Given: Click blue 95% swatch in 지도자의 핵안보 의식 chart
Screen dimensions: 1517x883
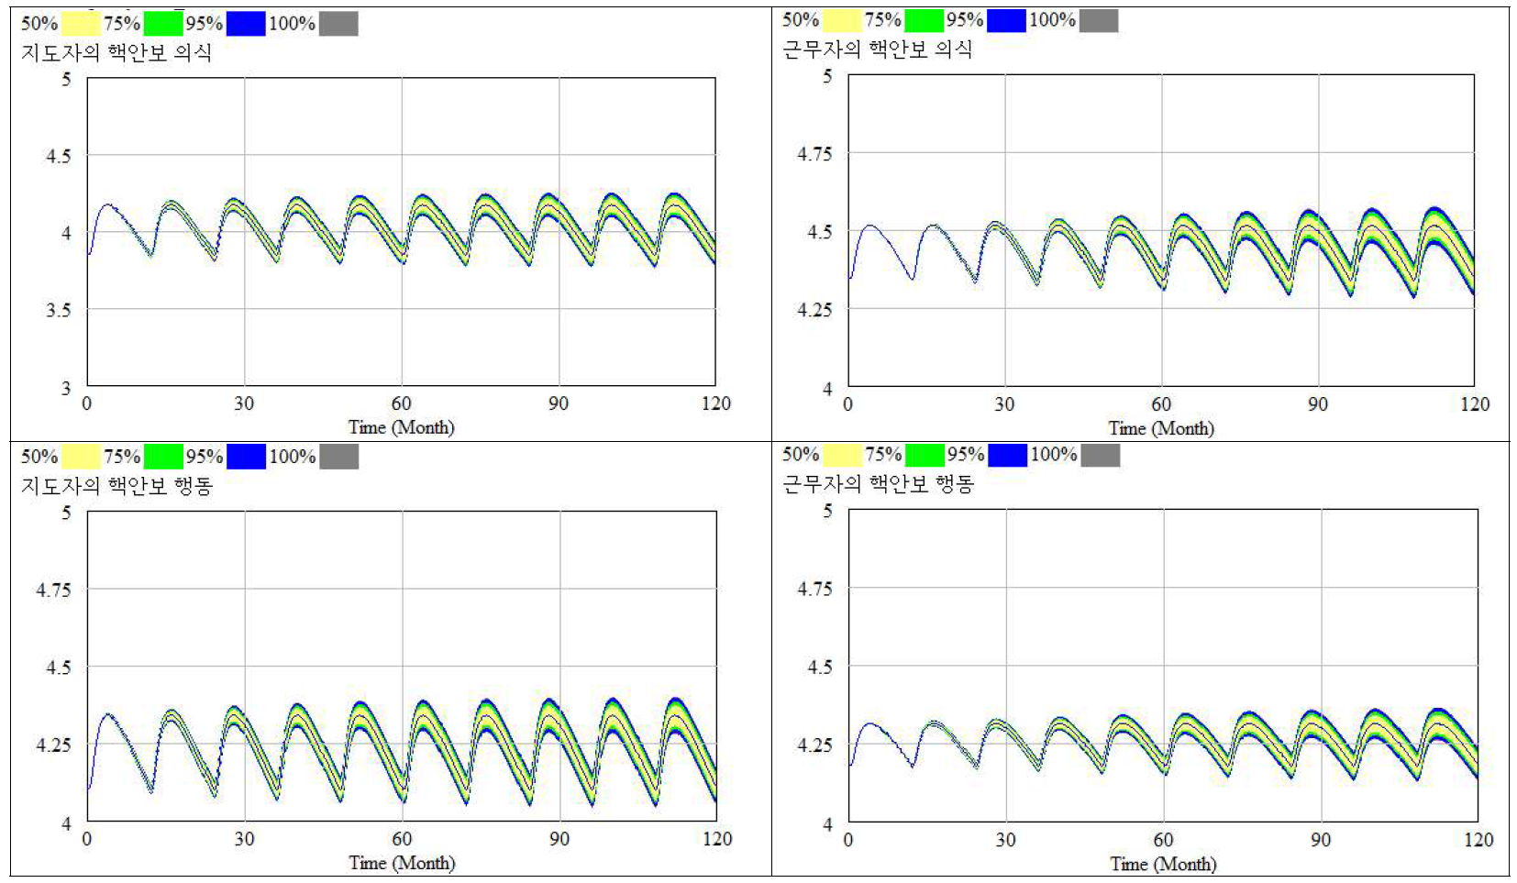Looking at the screenshot, I should 246,24.
